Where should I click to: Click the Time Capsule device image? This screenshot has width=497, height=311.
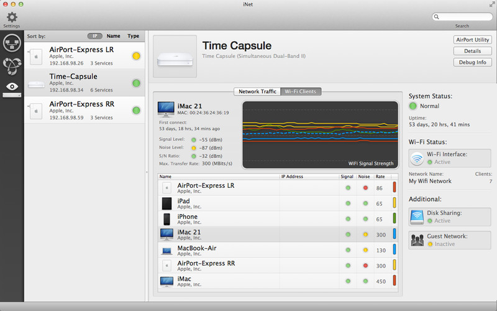(x=175, y=57)
